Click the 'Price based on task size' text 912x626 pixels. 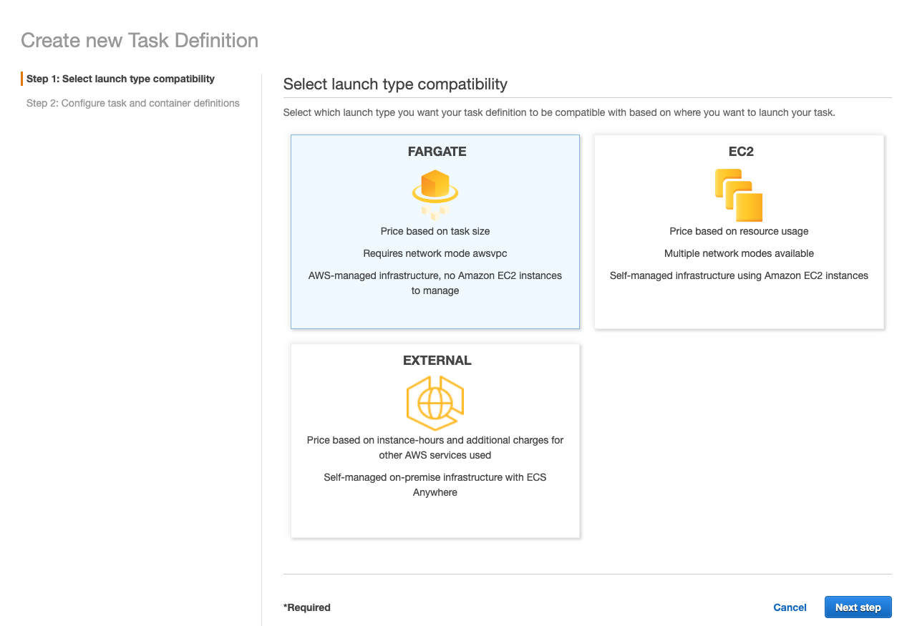click(435, 231)
